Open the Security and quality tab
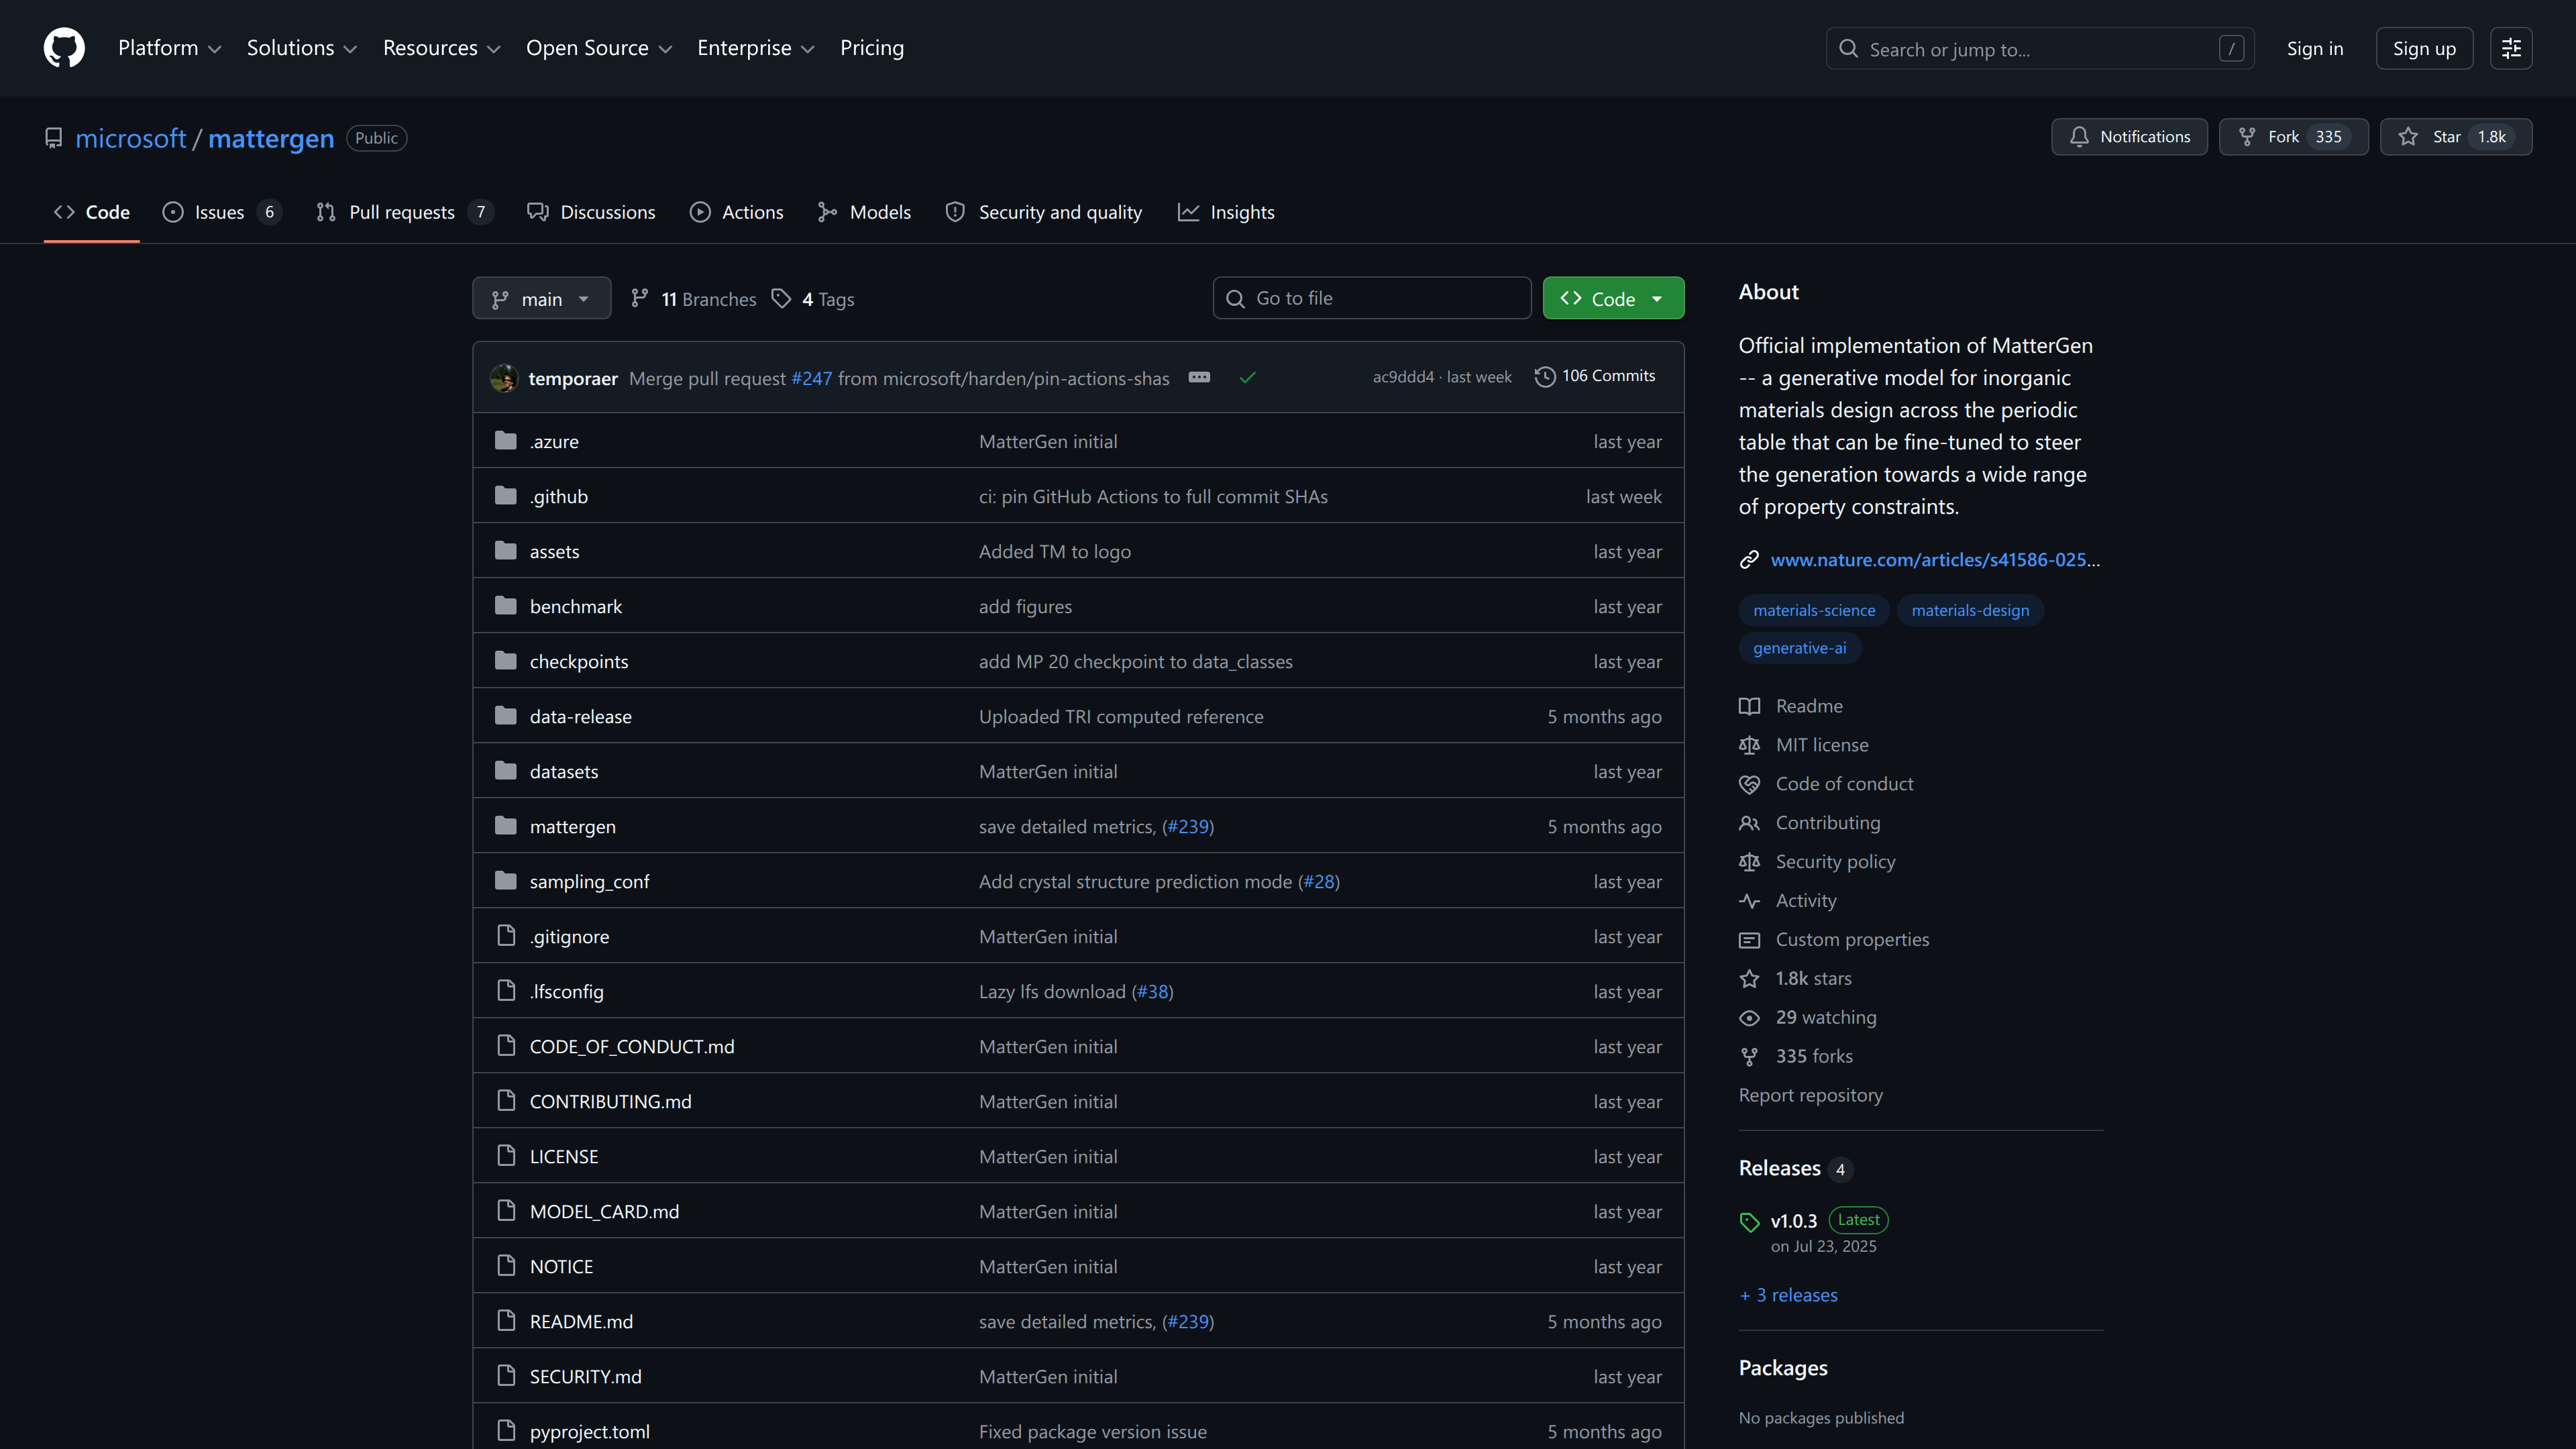The image size is (2576, 1449). [x=1044, y=212]
